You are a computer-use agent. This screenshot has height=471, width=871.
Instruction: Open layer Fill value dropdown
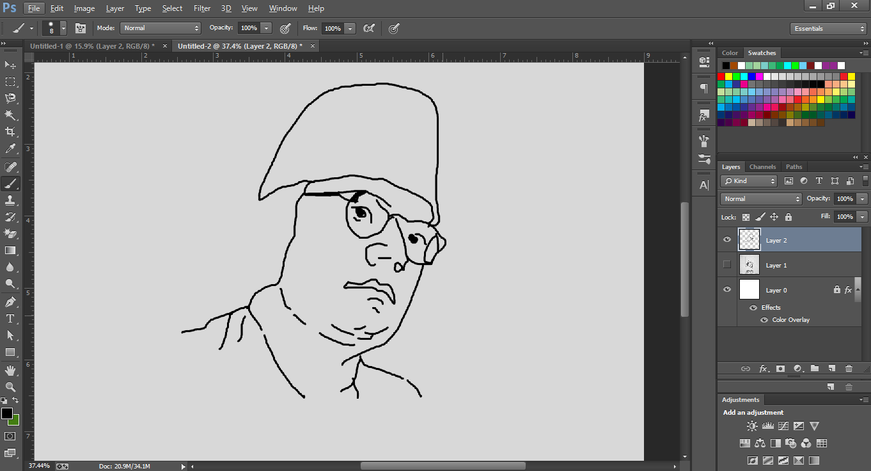pyautogui.click(x=863, y=217)
